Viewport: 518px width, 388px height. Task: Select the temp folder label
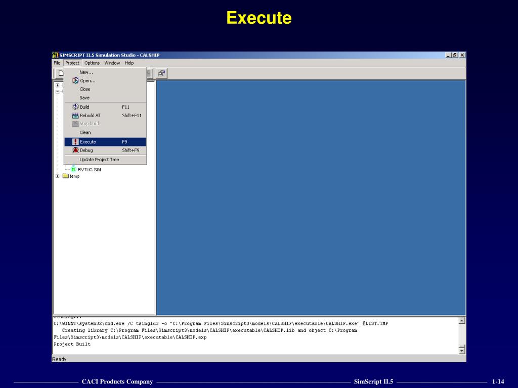coord(74,176)
